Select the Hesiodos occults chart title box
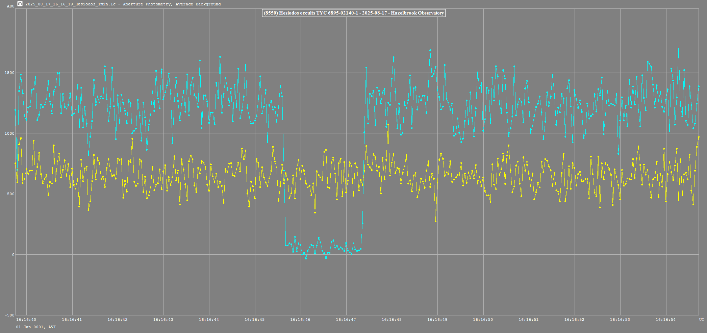This screenshot has width=707, height=333. [x=354, y=13]
